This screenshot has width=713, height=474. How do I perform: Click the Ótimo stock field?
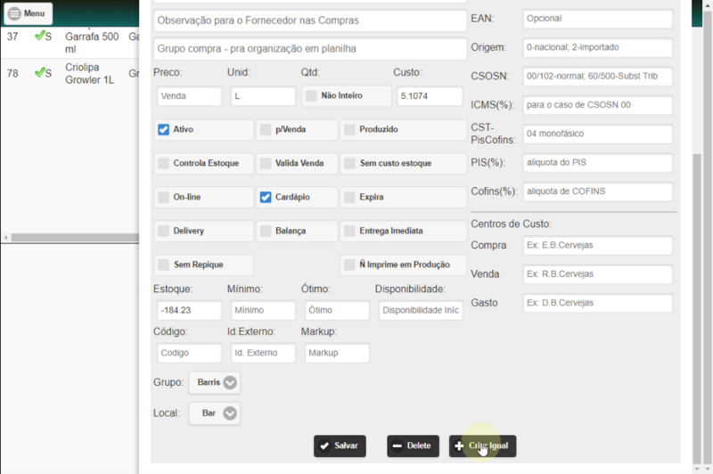click(337, 310)
